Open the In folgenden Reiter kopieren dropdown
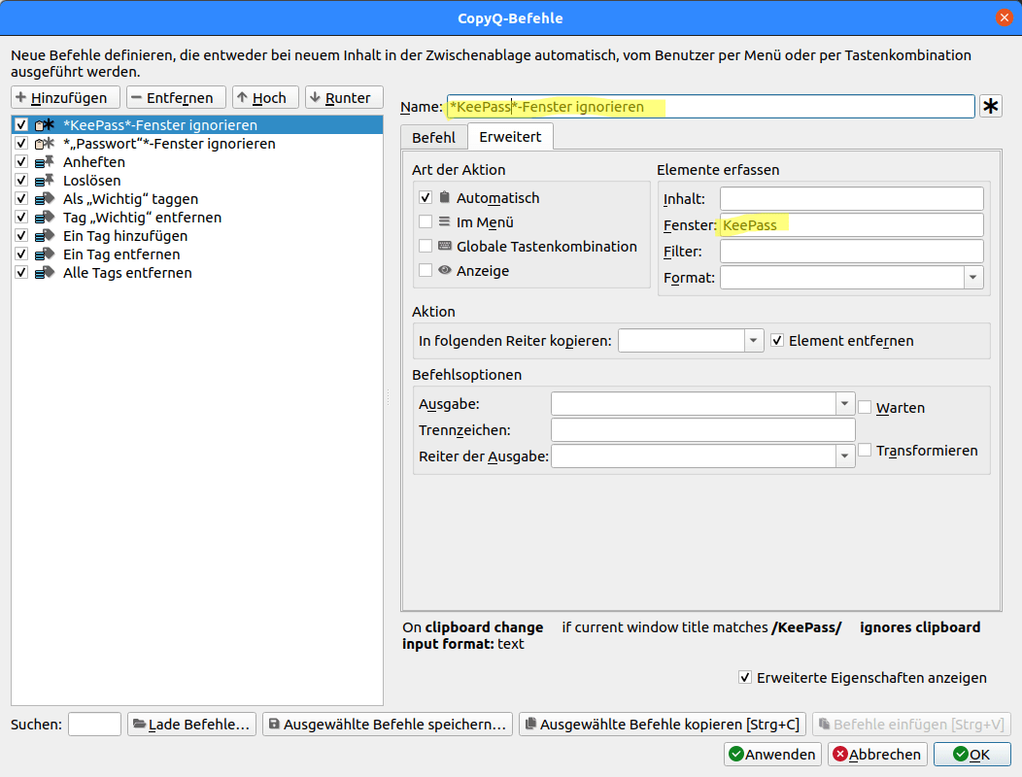Viewport: 1022px width, 777px height. pos(753,340)
